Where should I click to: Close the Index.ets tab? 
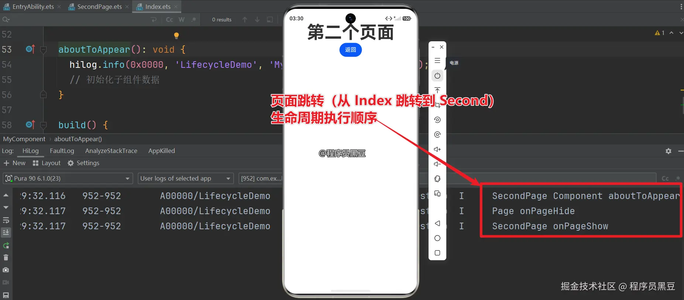click(176, 7)
